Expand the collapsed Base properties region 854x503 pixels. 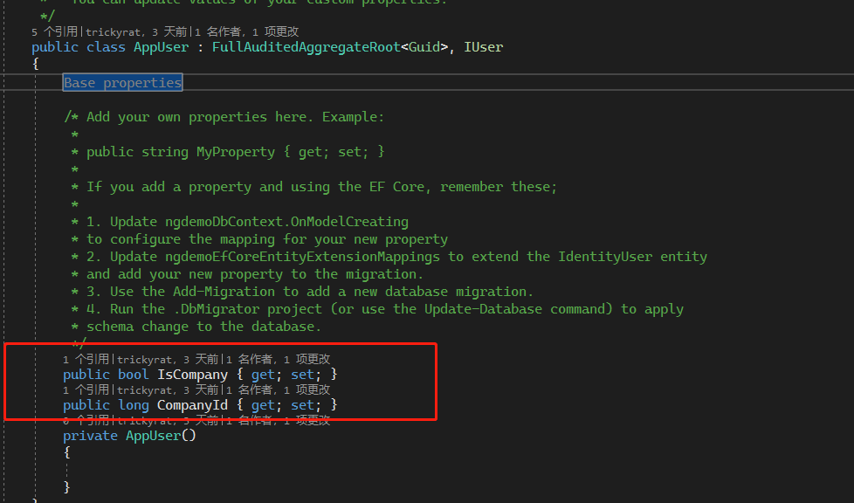pos(122,82)
